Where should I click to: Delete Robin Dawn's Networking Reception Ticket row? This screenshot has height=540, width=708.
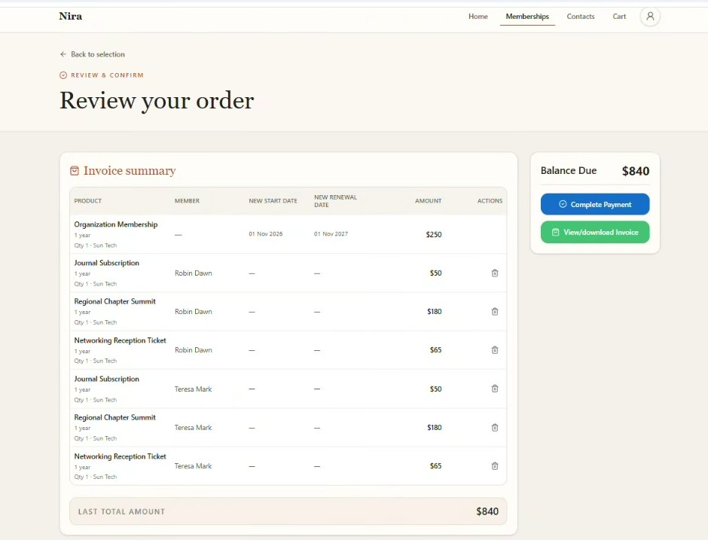point(495,350)
